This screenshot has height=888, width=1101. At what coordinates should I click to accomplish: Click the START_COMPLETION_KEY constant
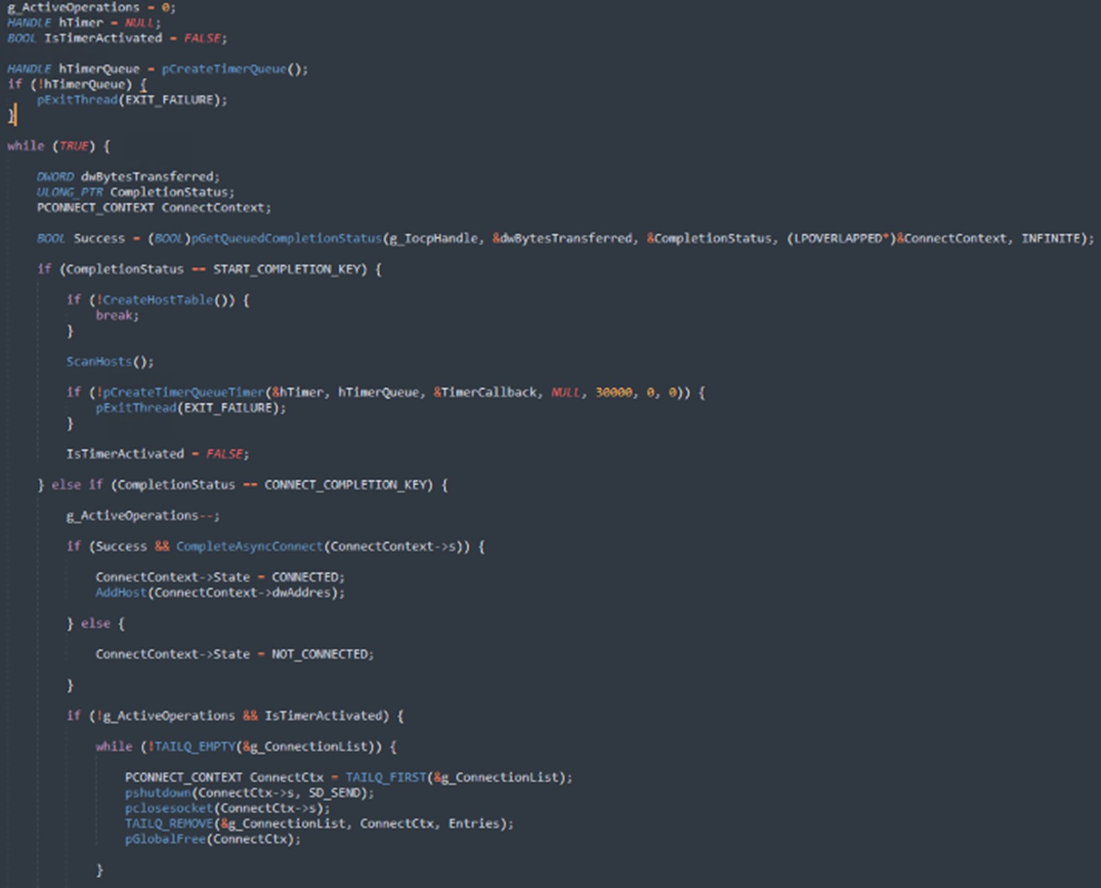(289, 269)
